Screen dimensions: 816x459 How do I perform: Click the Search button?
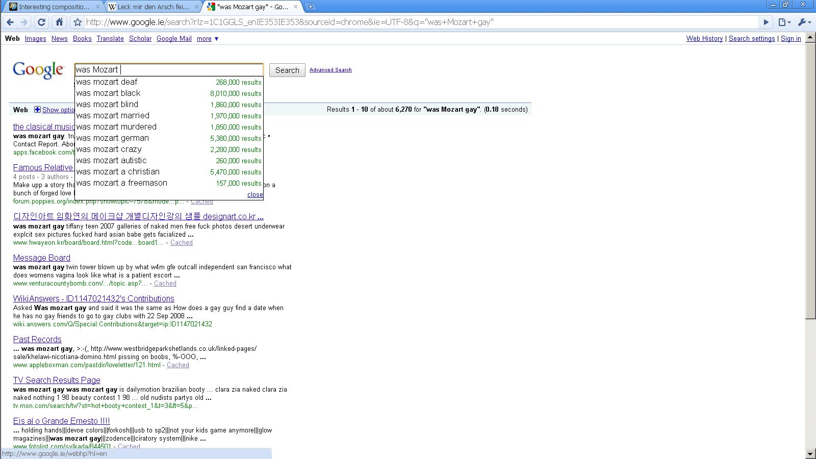click(287, 70)
